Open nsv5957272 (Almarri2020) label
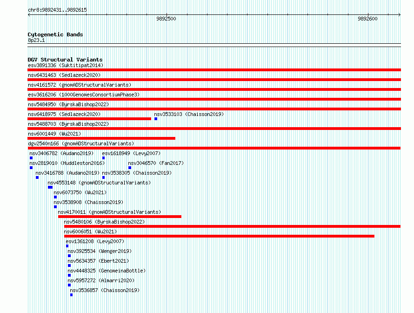 click(x=101, y=280)
